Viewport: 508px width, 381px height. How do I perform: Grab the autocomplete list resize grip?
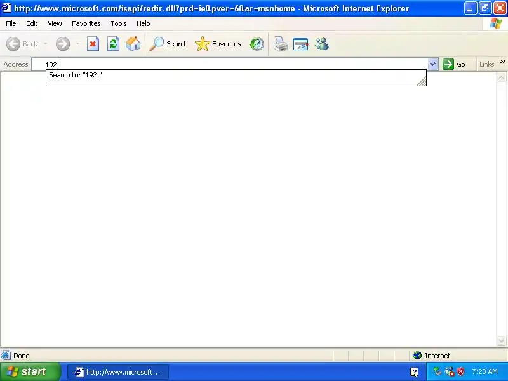[422, 81]
